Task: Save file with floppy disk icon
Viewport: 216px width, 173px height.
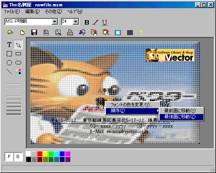Action: point(34,32)
